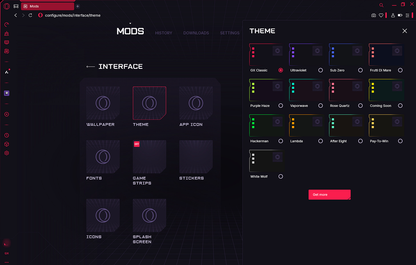This screenshot has height=265, width=416.
Task: Select the Purple Haze radio button
Action: click(281, 106)
